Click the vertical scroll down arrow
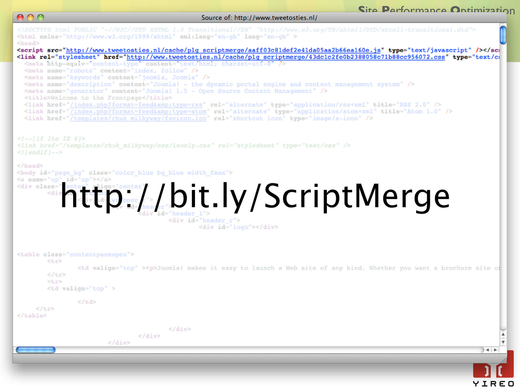The height and width of the screenshot is (390, 520). 503,342
